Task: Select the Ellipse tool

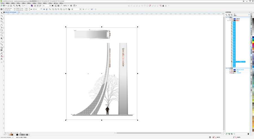Action: point(2,32)
